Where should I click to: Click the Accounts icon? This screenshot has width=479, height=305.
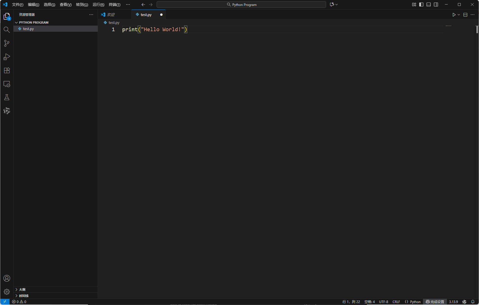(7, 278)
